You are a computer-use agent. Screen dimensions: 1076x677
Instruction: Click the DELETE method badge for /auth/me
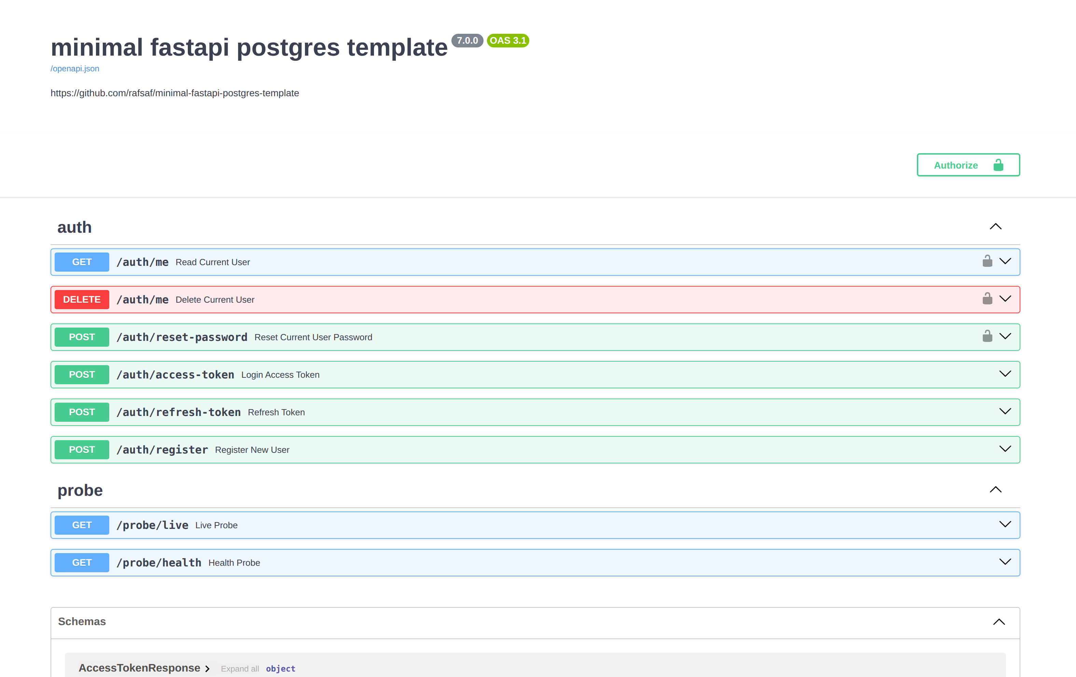pos(82,299)
